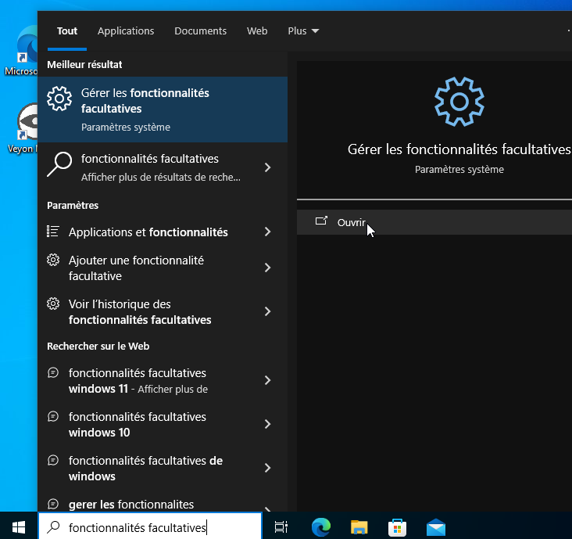
Task: Expand 'Ajouter une fonctionnalité facultative' chevron
Action: [x=267, y=268]
